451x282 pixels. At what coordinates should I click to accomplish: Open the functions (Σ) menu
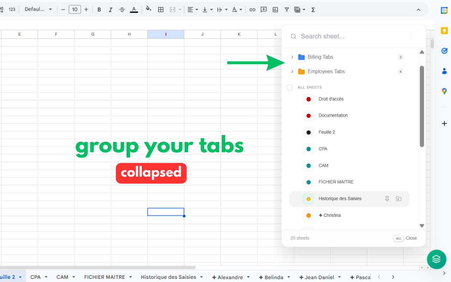(x=313, y=10)
